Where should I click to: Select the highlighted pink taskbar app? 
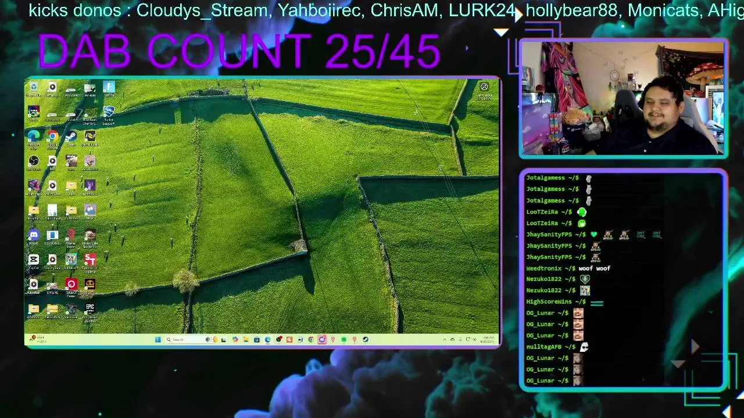tap(322, 340)
